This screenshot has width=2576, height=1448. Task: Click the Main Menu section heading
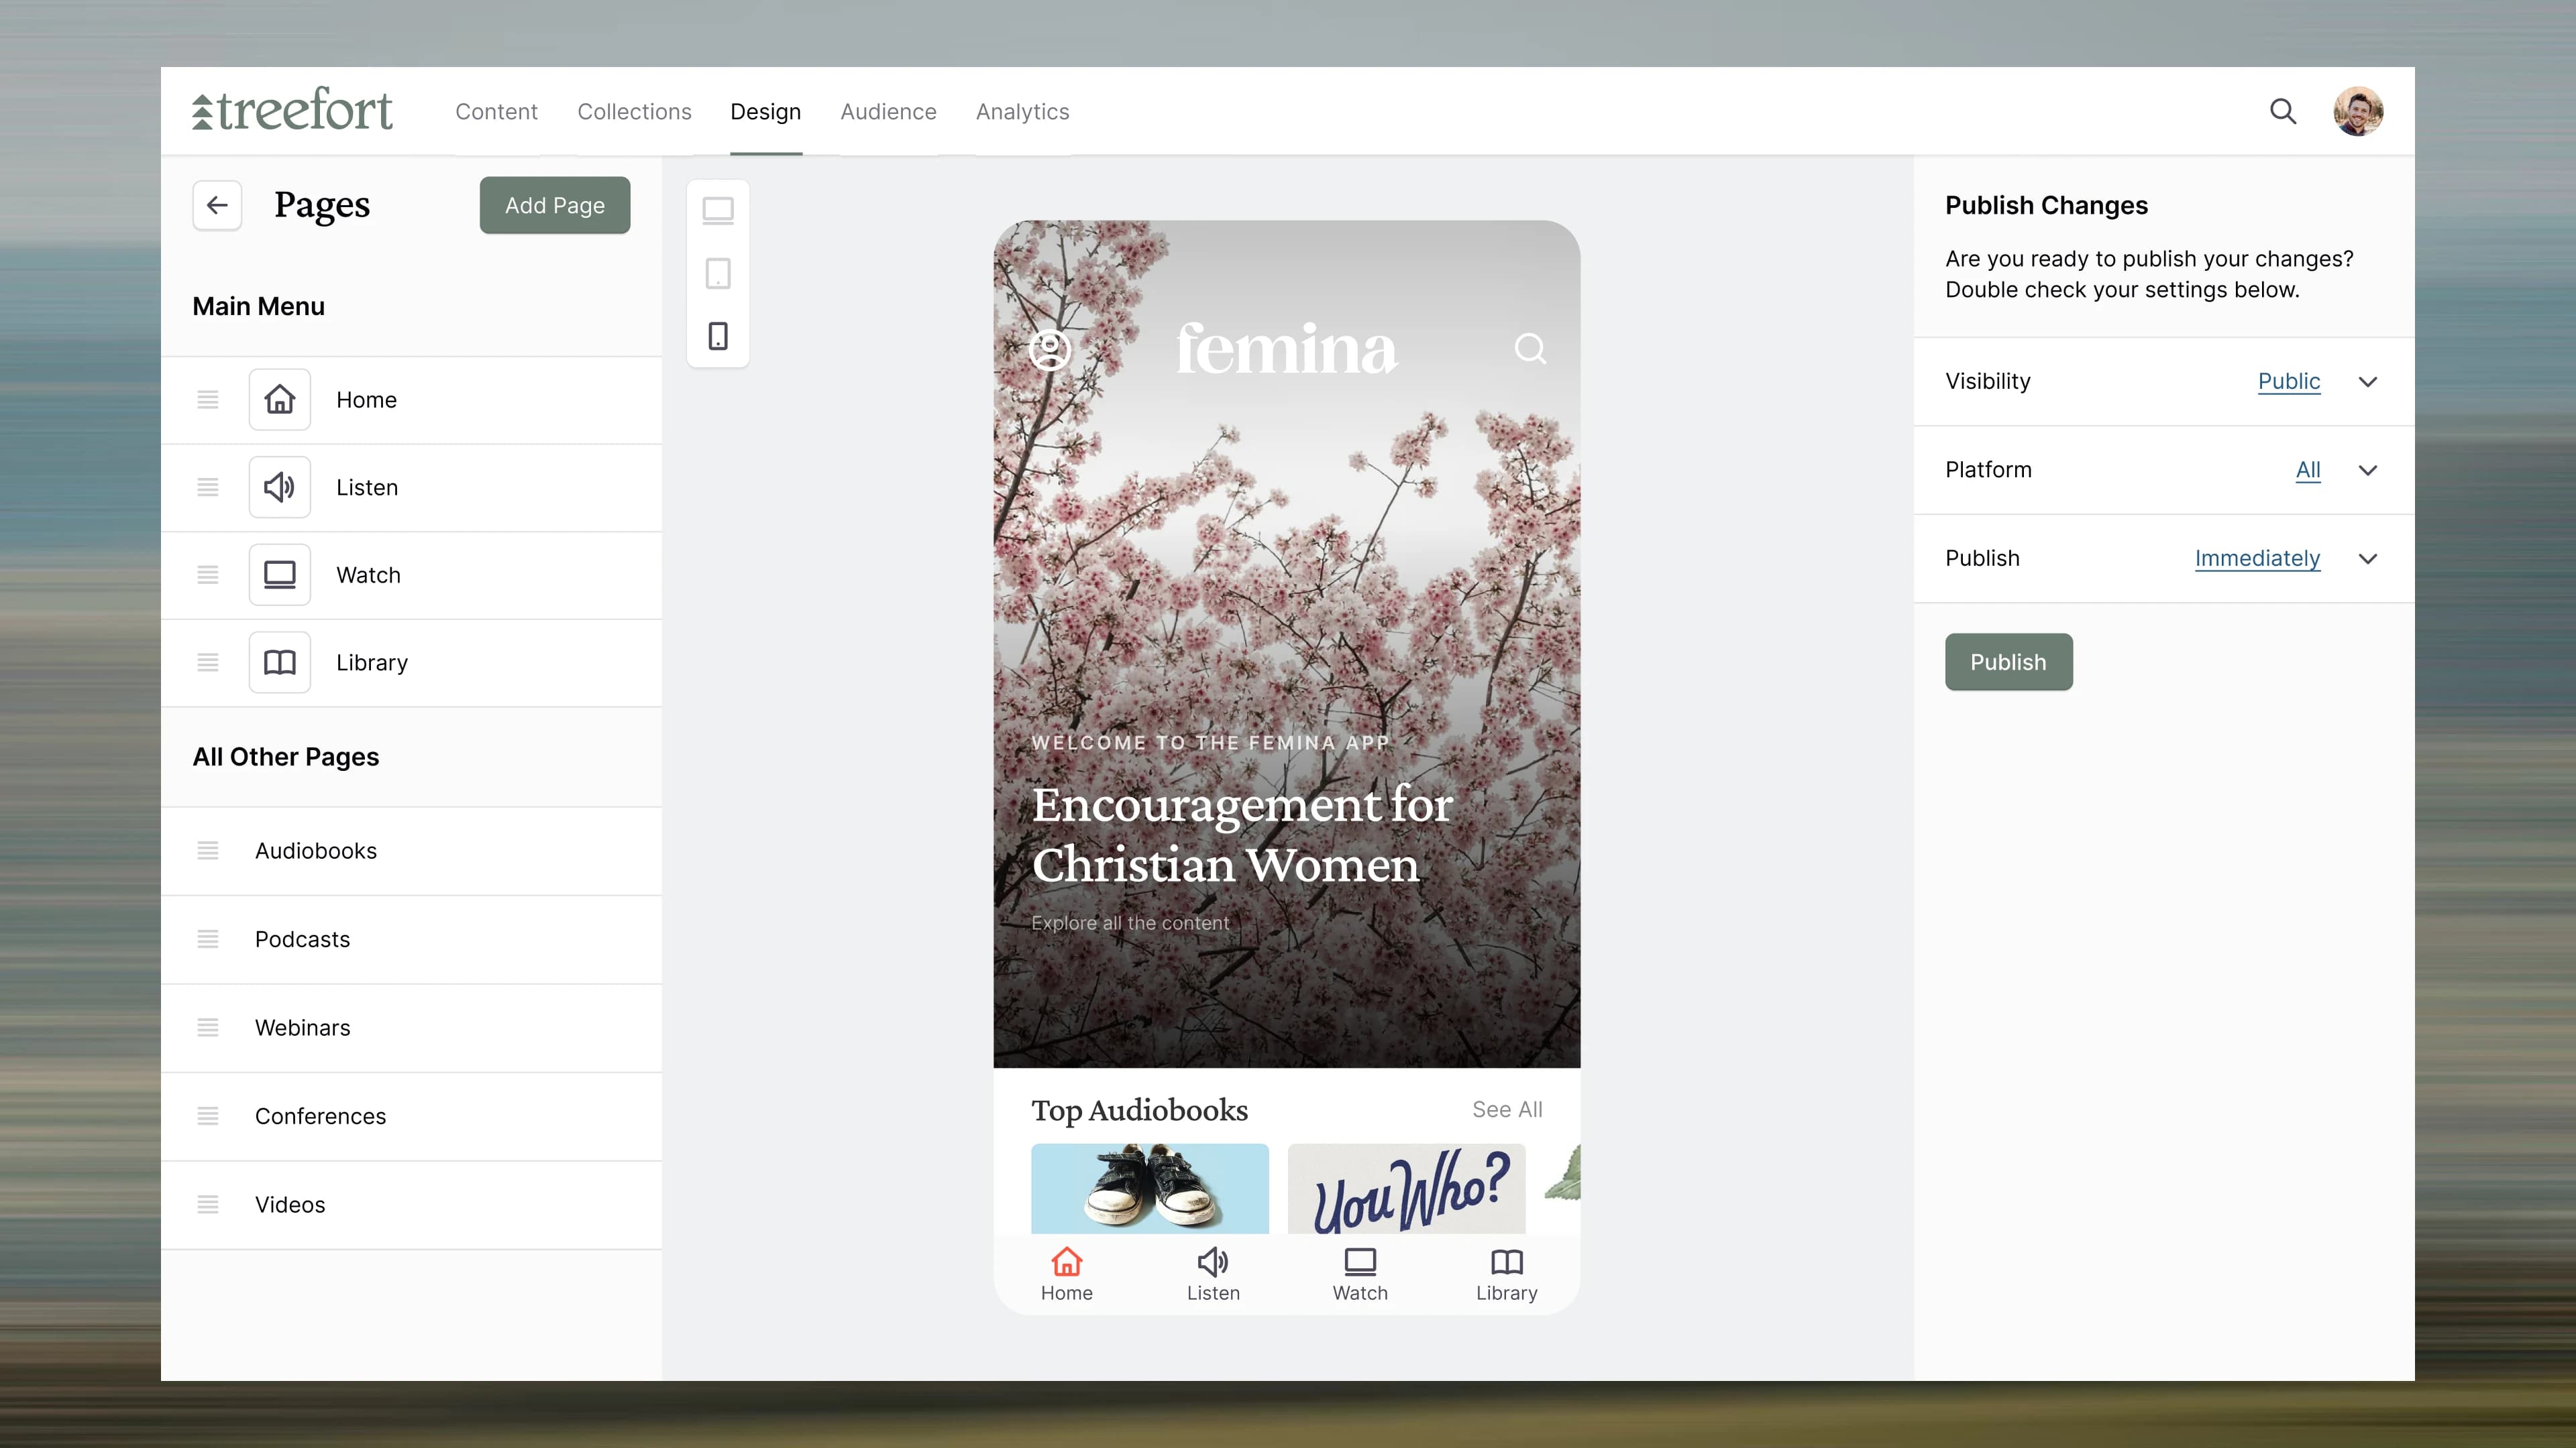(x=258, y=307)
